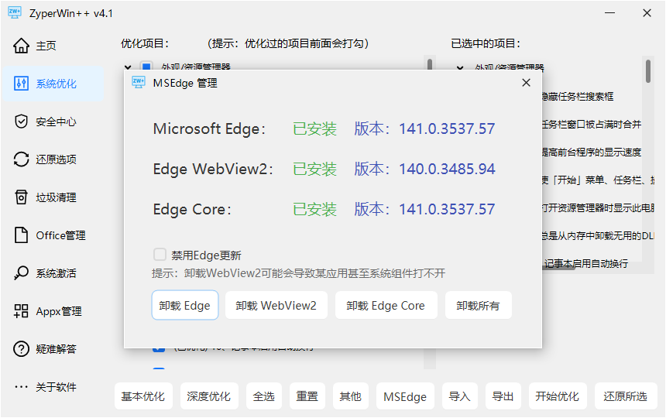The image size is (666, 418).
Task: Click the Office管理 document icon
Action: tap(22, 235)
